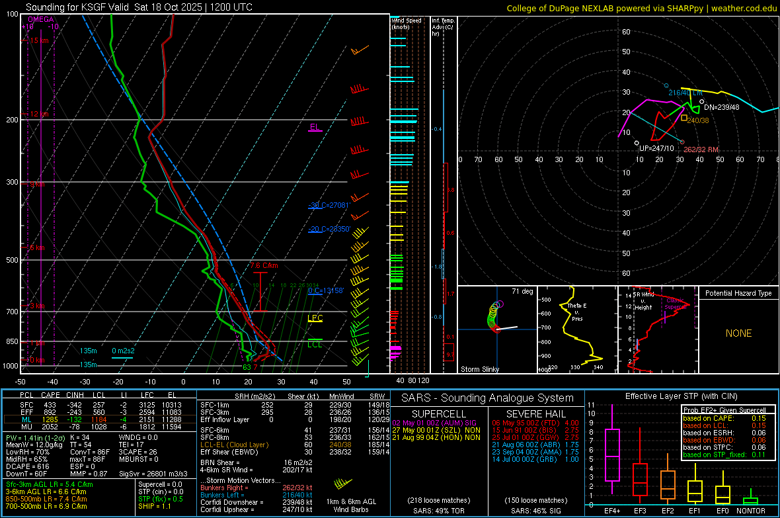Image resolution: width=780 pixels, height=518 pixels.
Task: Select the Eff Shear (EBWD) row label
Action: click(x=229, y=453)
